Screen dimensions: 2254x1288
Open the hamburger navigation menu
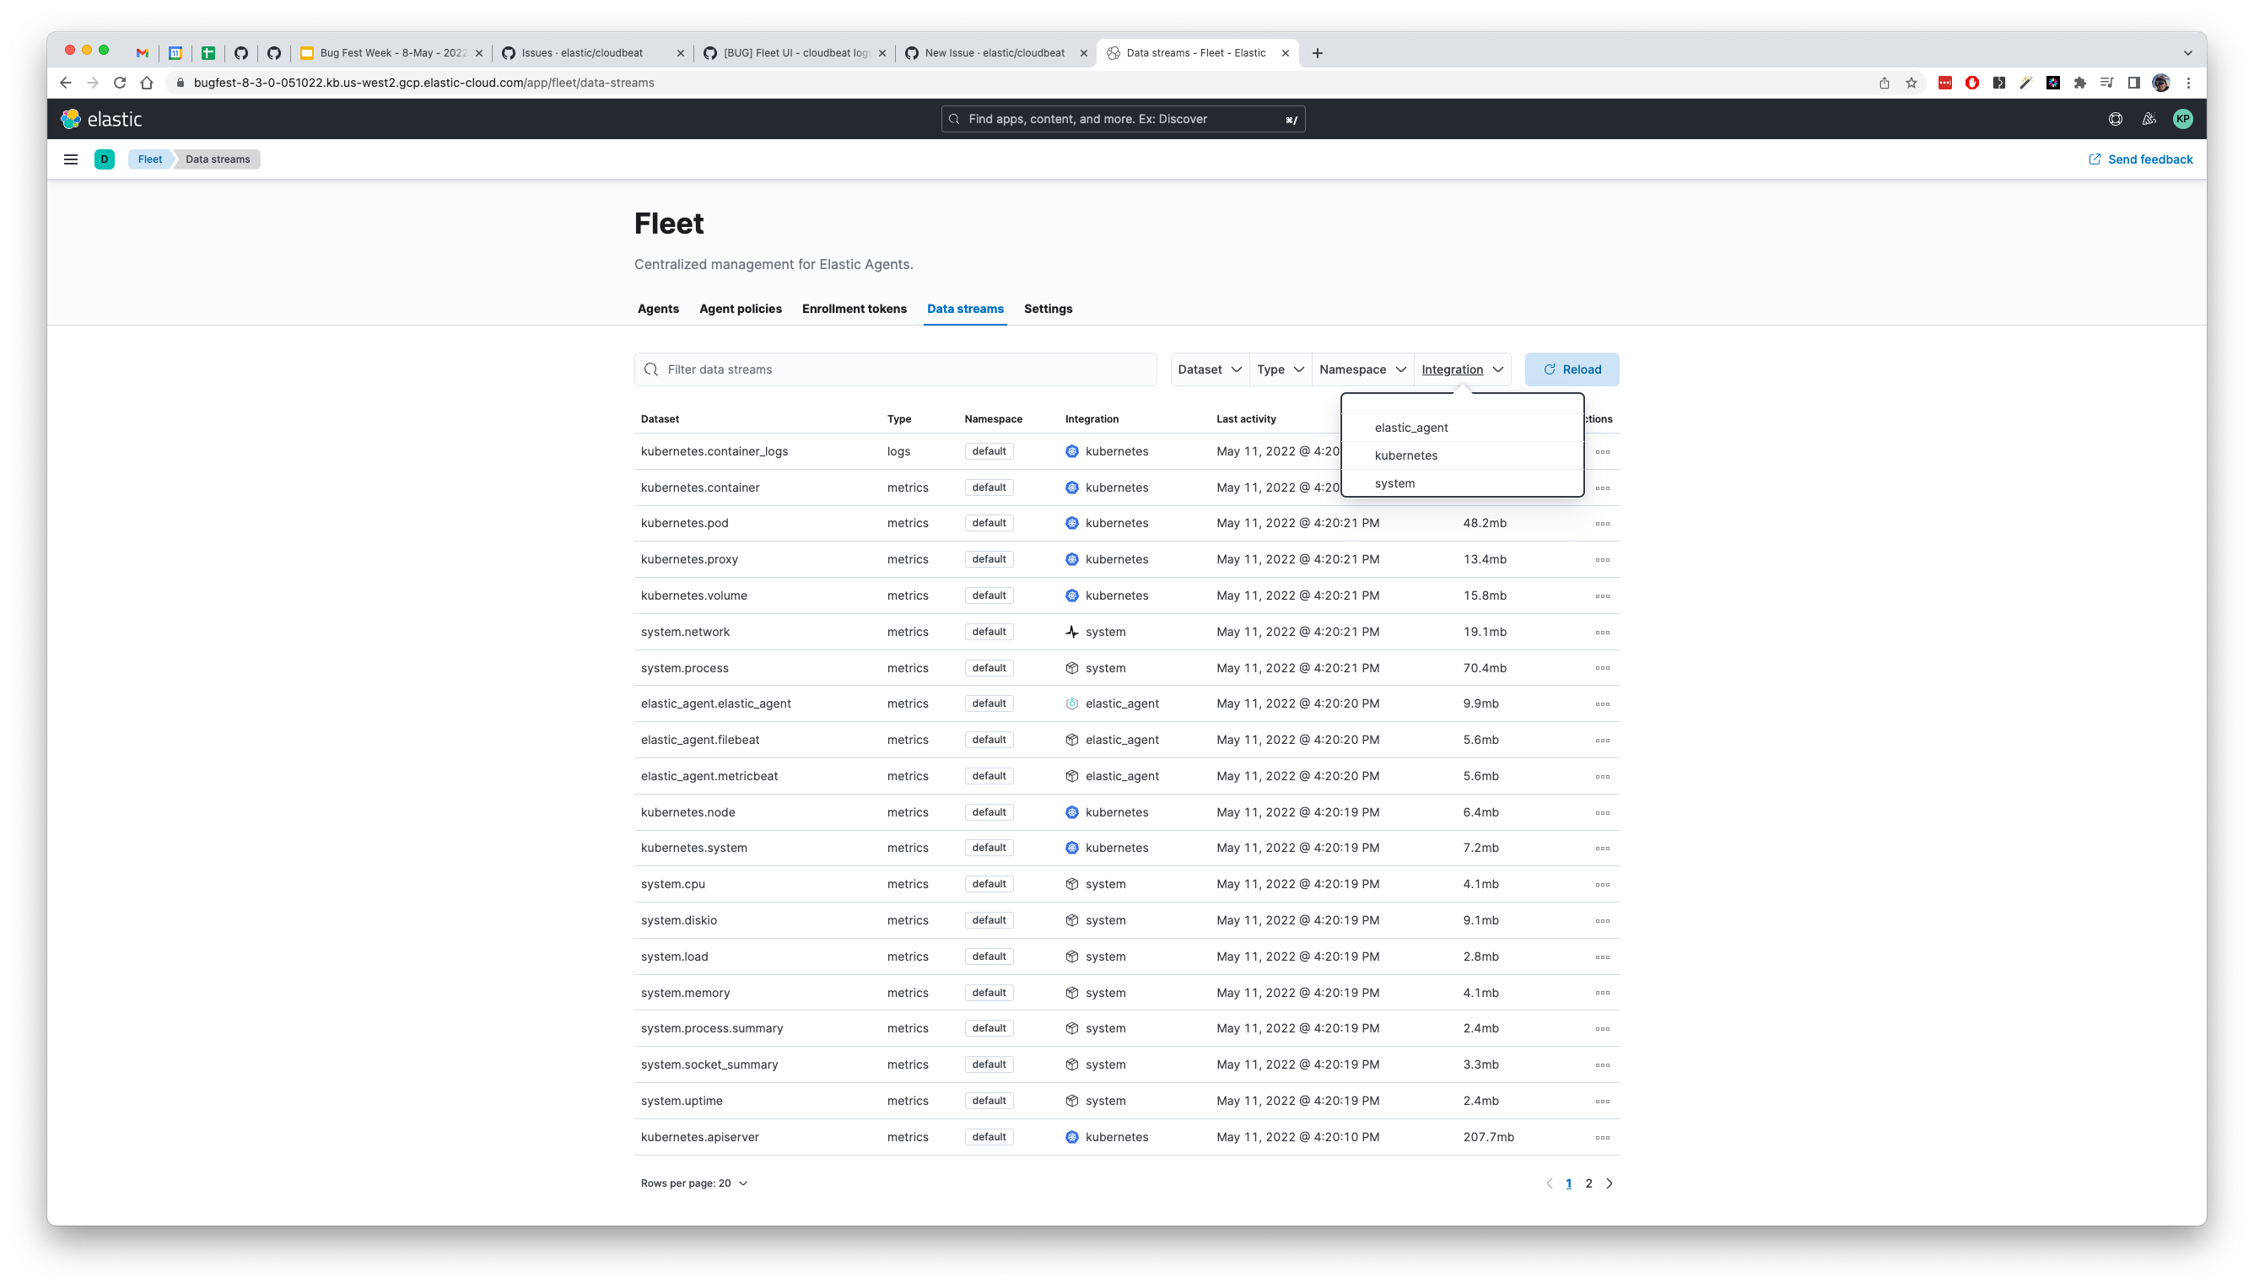[x=71, y=159]
